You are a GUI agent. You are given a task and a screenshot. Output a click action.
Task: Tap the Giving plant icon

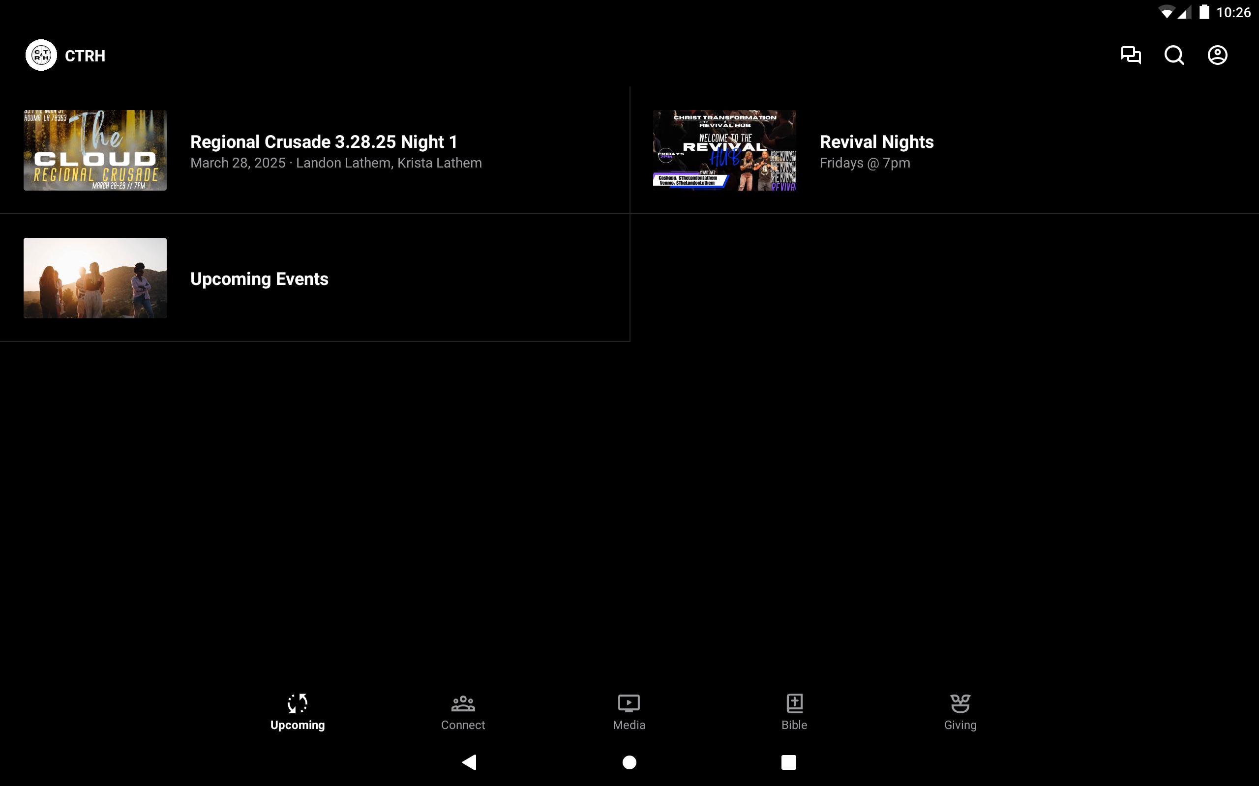960,703
